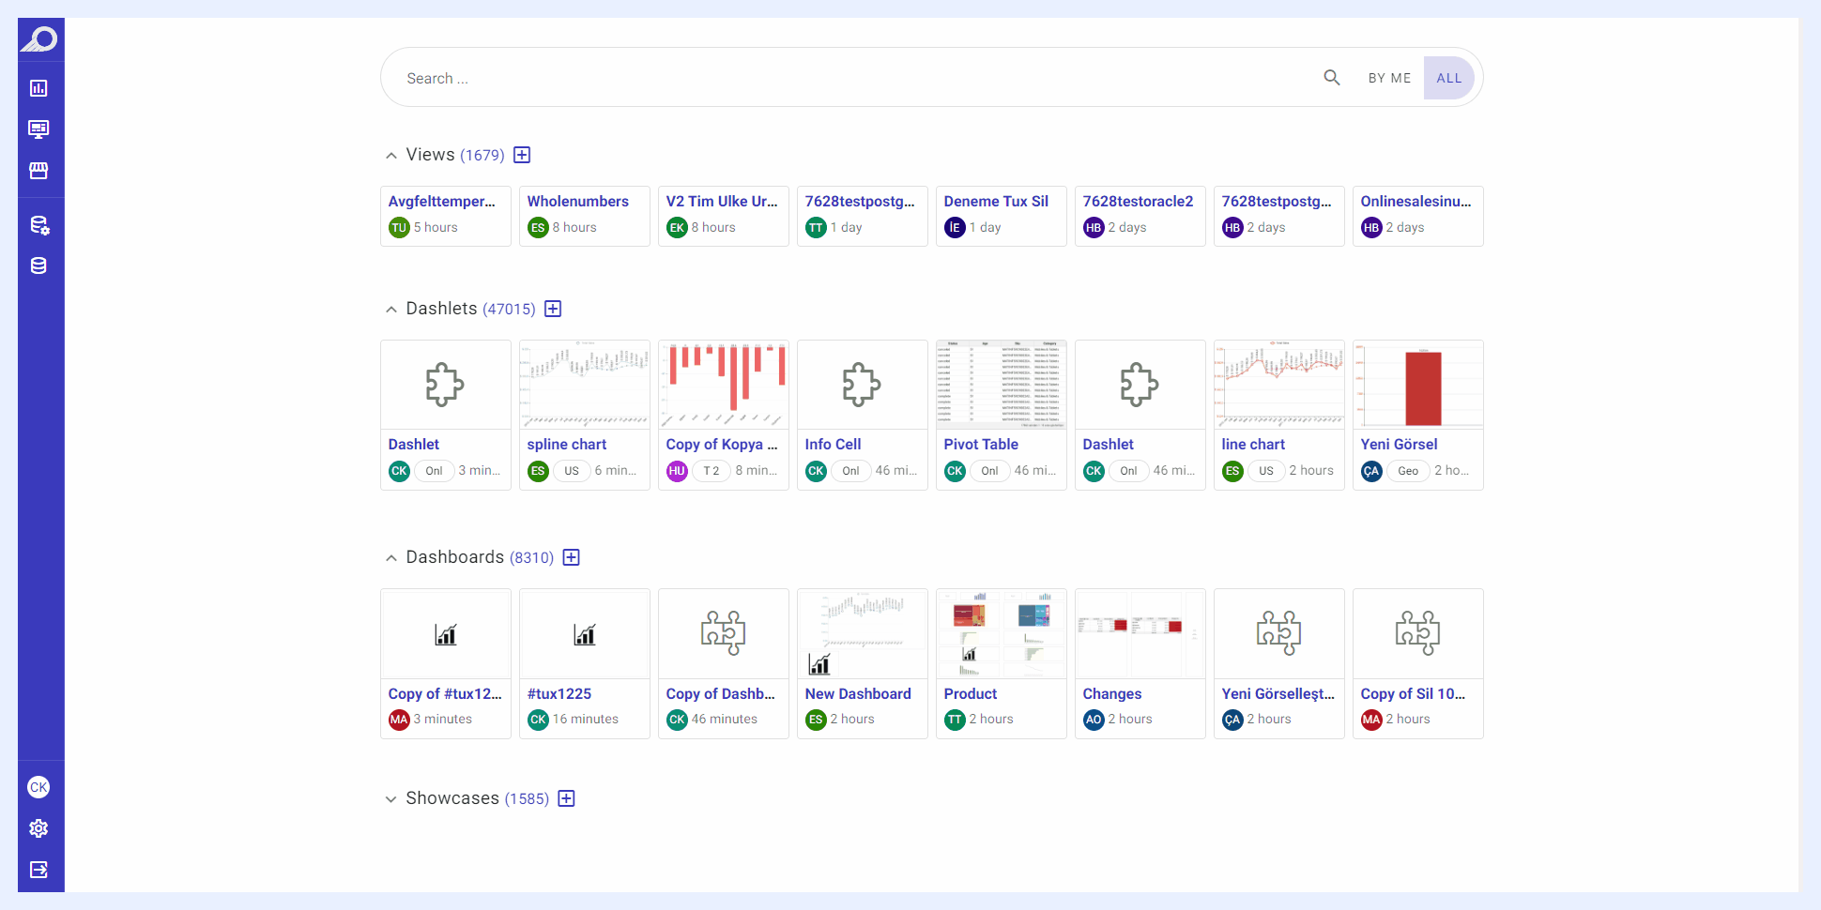The width and height of the screenshot is (1821, 910).
Task: Click the Geo tag on Yeni Görsel dashlet
Action: [x=1408, y=471]
